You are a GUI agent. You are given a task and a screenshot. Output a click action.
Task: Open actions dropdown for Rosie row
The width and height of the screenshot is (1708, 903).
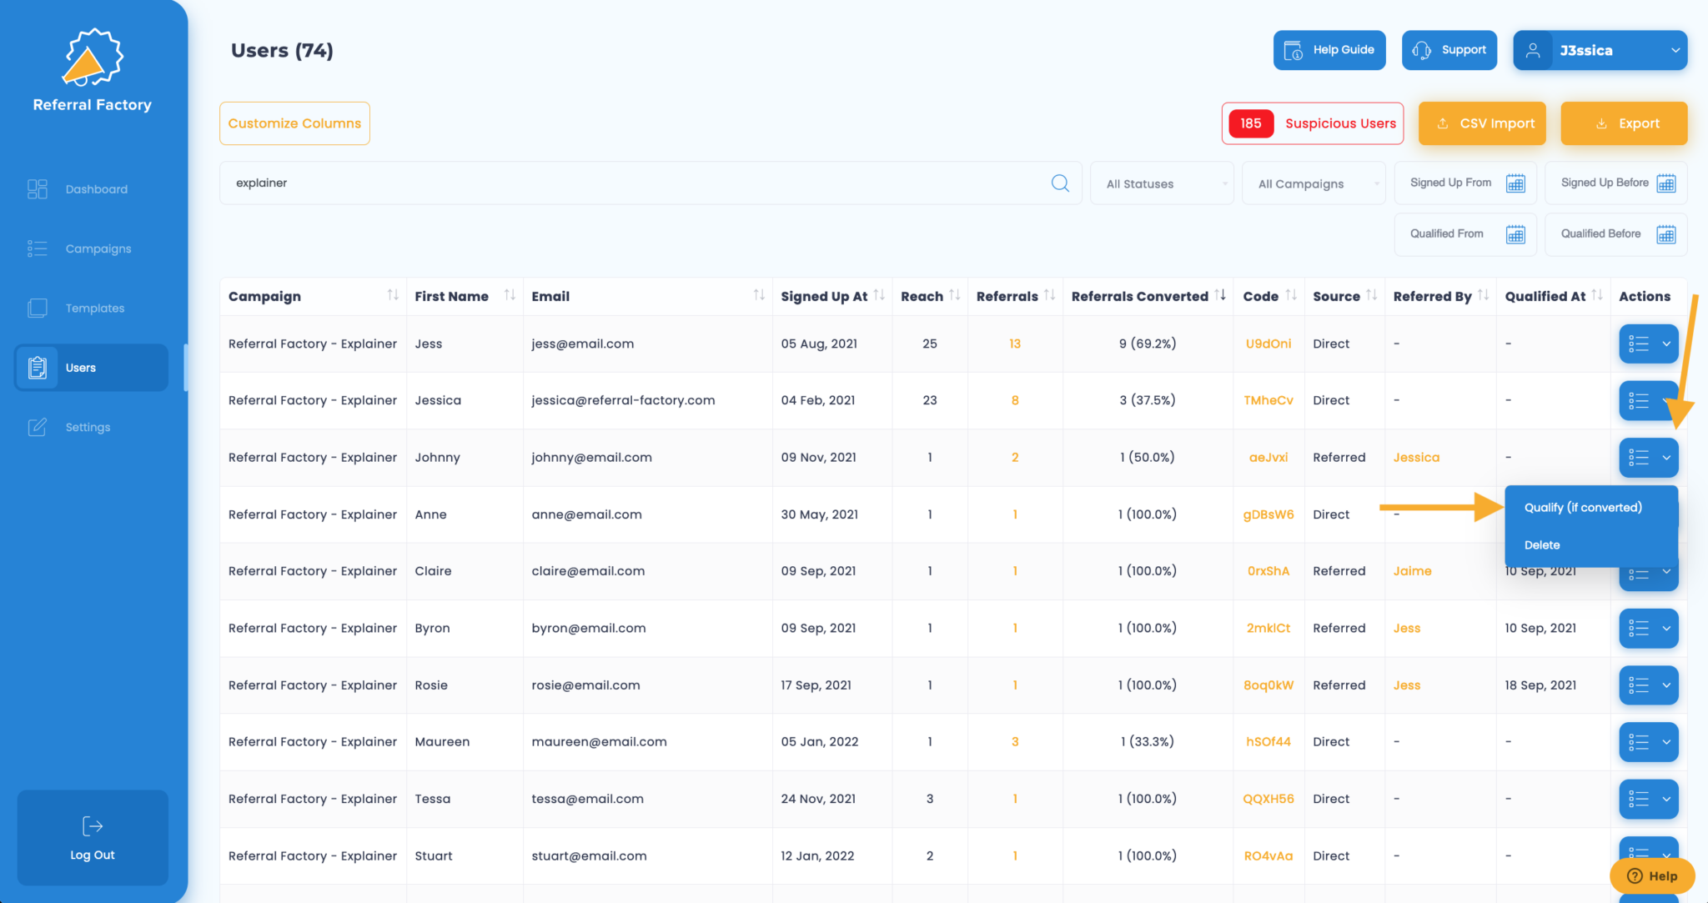(1649, 685)
